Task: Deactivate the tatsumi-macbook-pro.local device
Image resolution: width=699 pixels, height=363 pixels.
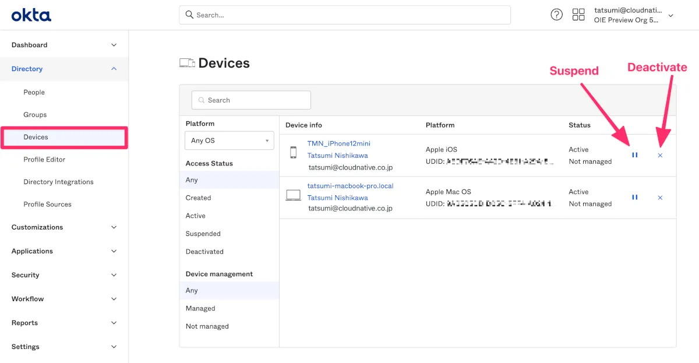Action: click(660, 198)
